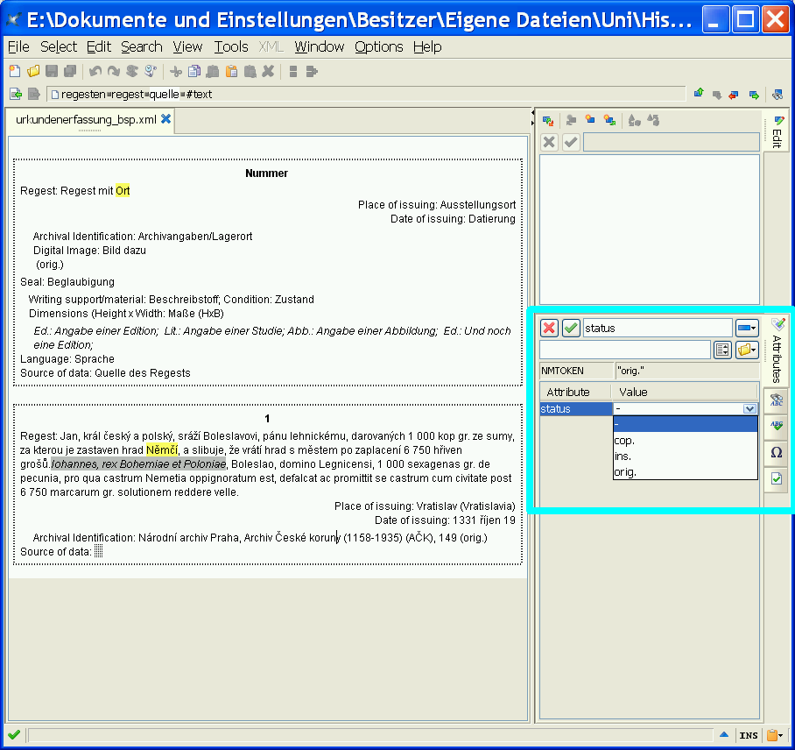Image resolution: width=795 pixels, height=750 pixels.
Task: Click the expand value editor button
Action: (722, 350)
